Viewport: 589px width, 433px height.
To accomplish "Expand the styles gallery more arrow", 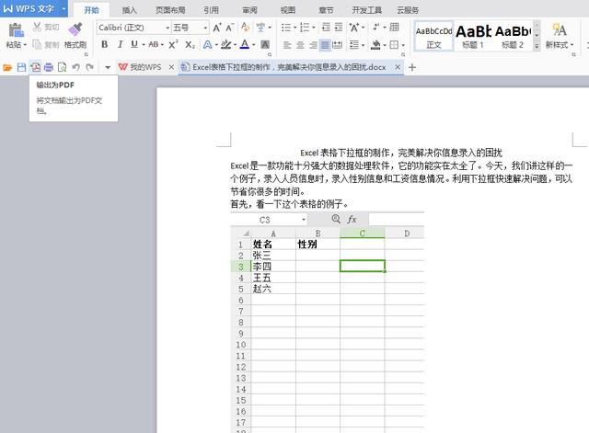I will [x=537, y=46].
